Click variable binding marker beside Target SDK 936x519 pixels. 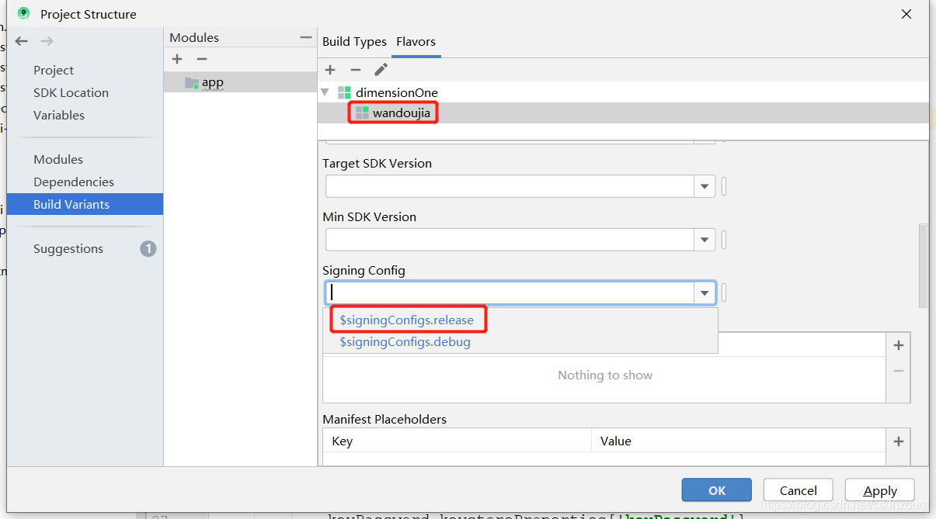pos(724,186)
